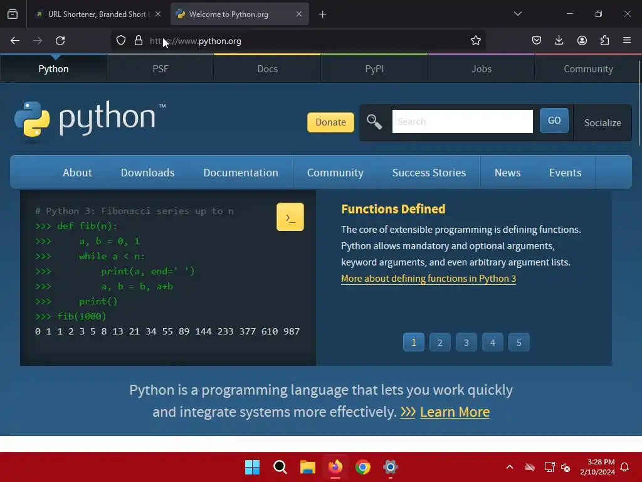Open the News navigation item

tap(507, 173)
